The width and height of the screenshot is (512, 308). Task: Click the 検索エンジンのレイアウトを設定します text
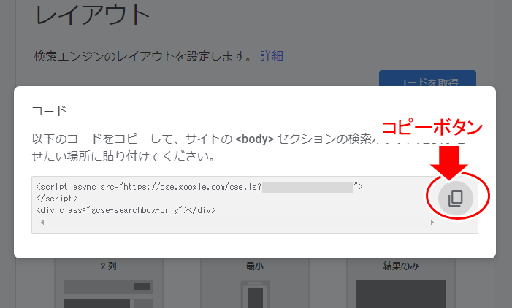143,56
